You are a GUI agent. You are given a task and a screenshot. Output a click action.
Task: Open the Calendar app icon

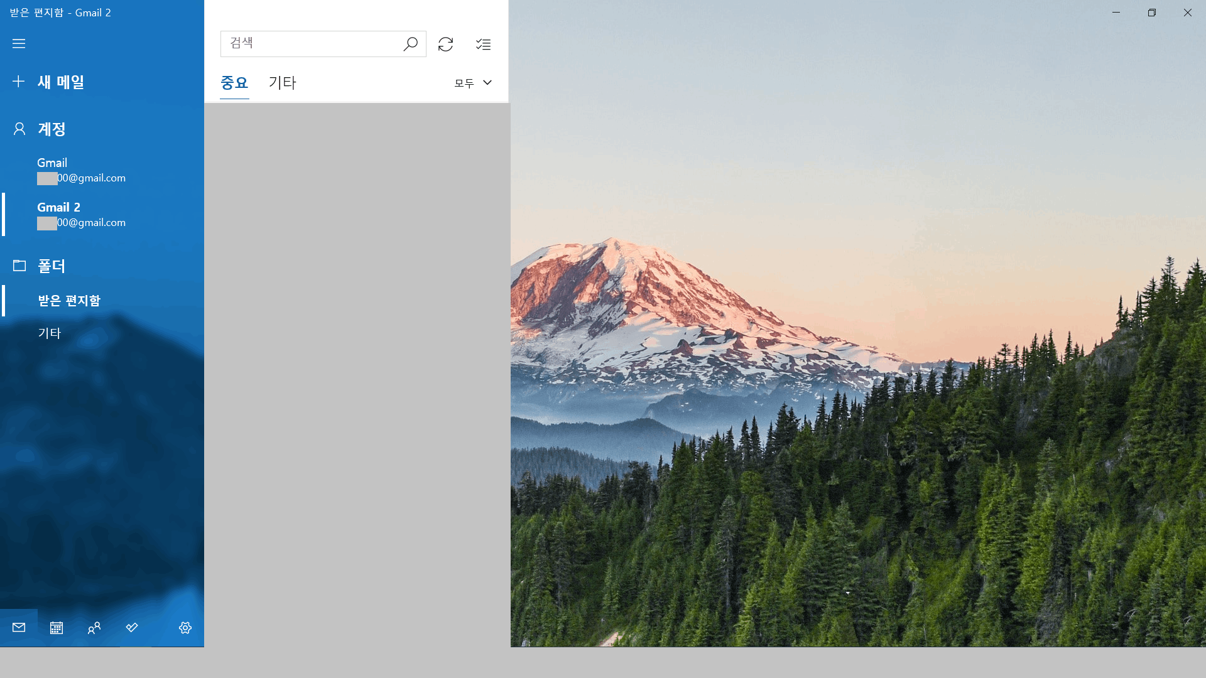(57, 628)
